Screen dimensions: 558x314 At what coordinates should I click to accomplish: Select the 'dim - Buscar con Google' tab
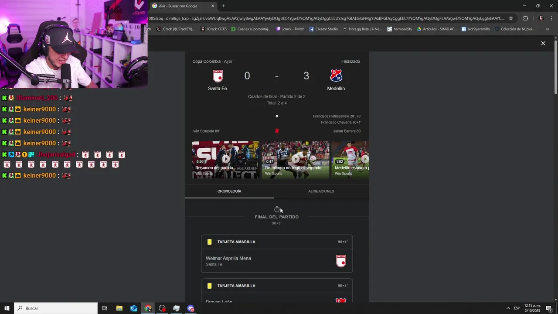coord(183,6)
